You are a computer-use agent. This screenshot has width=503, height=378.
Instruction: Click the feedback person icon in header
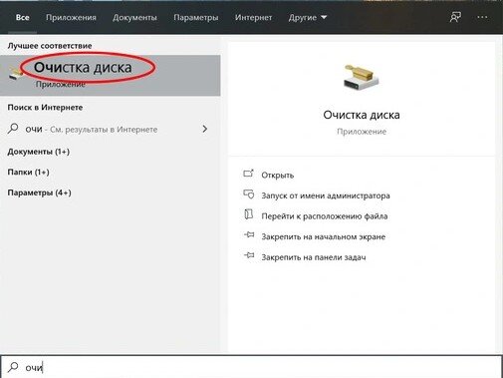[x=455, y=17]
